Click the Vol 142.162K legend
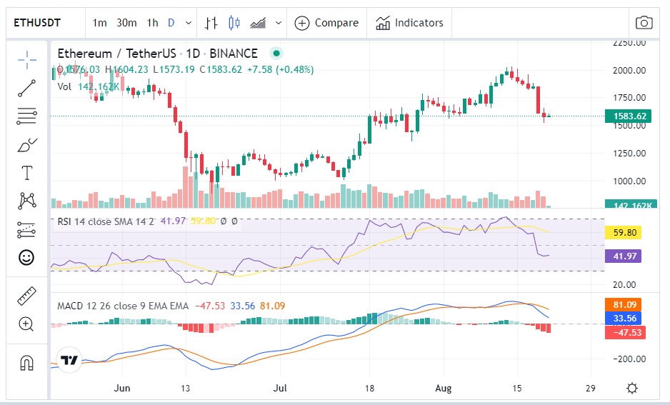This screenshot has width=670, height=405. 89,86
